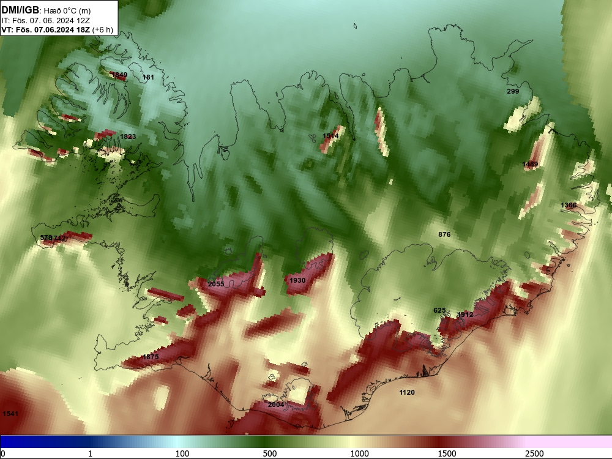Click the legend scale label 1000
The width and height of the screenshot is (612, 459).
359,453
